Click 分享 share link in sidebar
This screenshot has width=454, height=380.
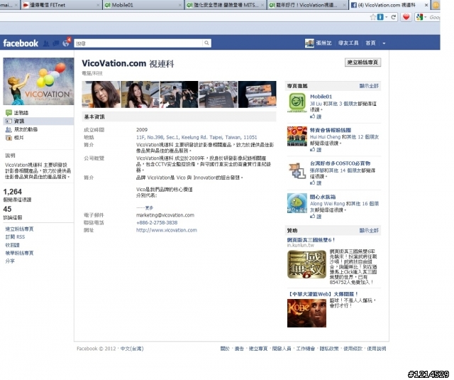point(10,261)
